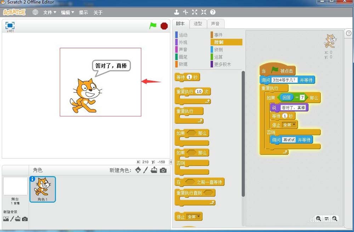Click the 等待 1 秒 palette block
Viewport: 354px width, 232px height.
pos(187,77)
